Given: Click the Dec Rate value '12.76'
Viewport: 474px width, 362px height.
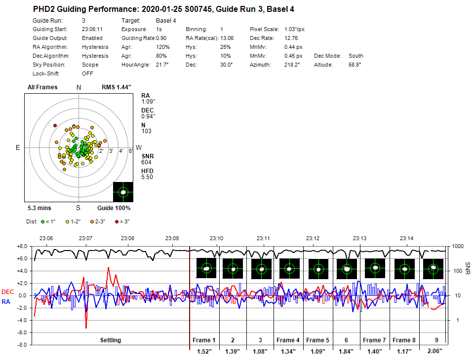Looking at the screenshot, I should [x=291, y=38].
